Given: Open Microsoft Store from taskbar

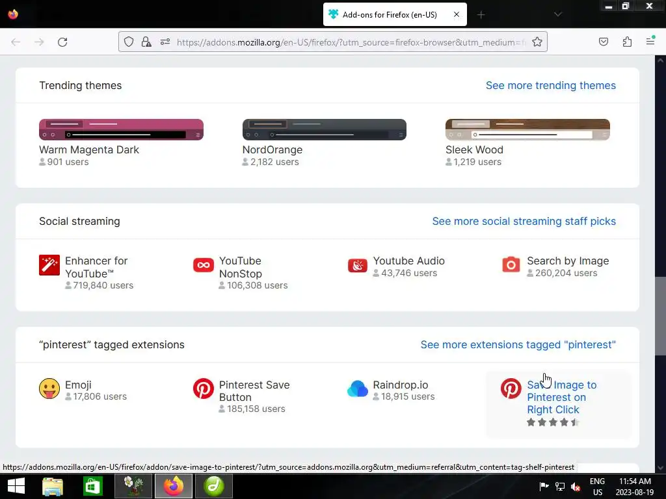Looking at the screenshot, I should [93, 486].
